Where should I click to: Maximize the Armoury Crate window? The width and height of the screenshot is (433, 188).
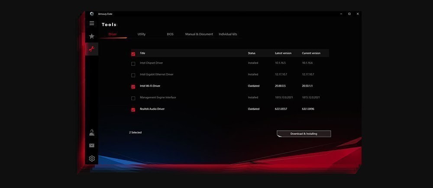tap(349, 14)
